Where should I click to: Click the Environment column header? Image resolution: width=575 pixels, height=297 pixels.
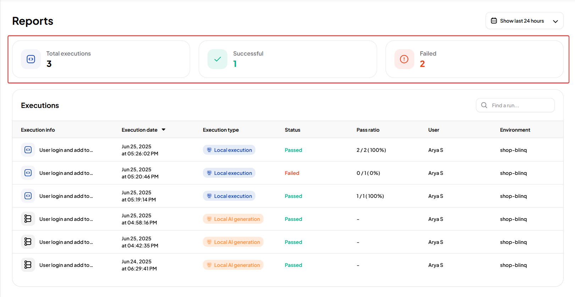tap(515, 130)
